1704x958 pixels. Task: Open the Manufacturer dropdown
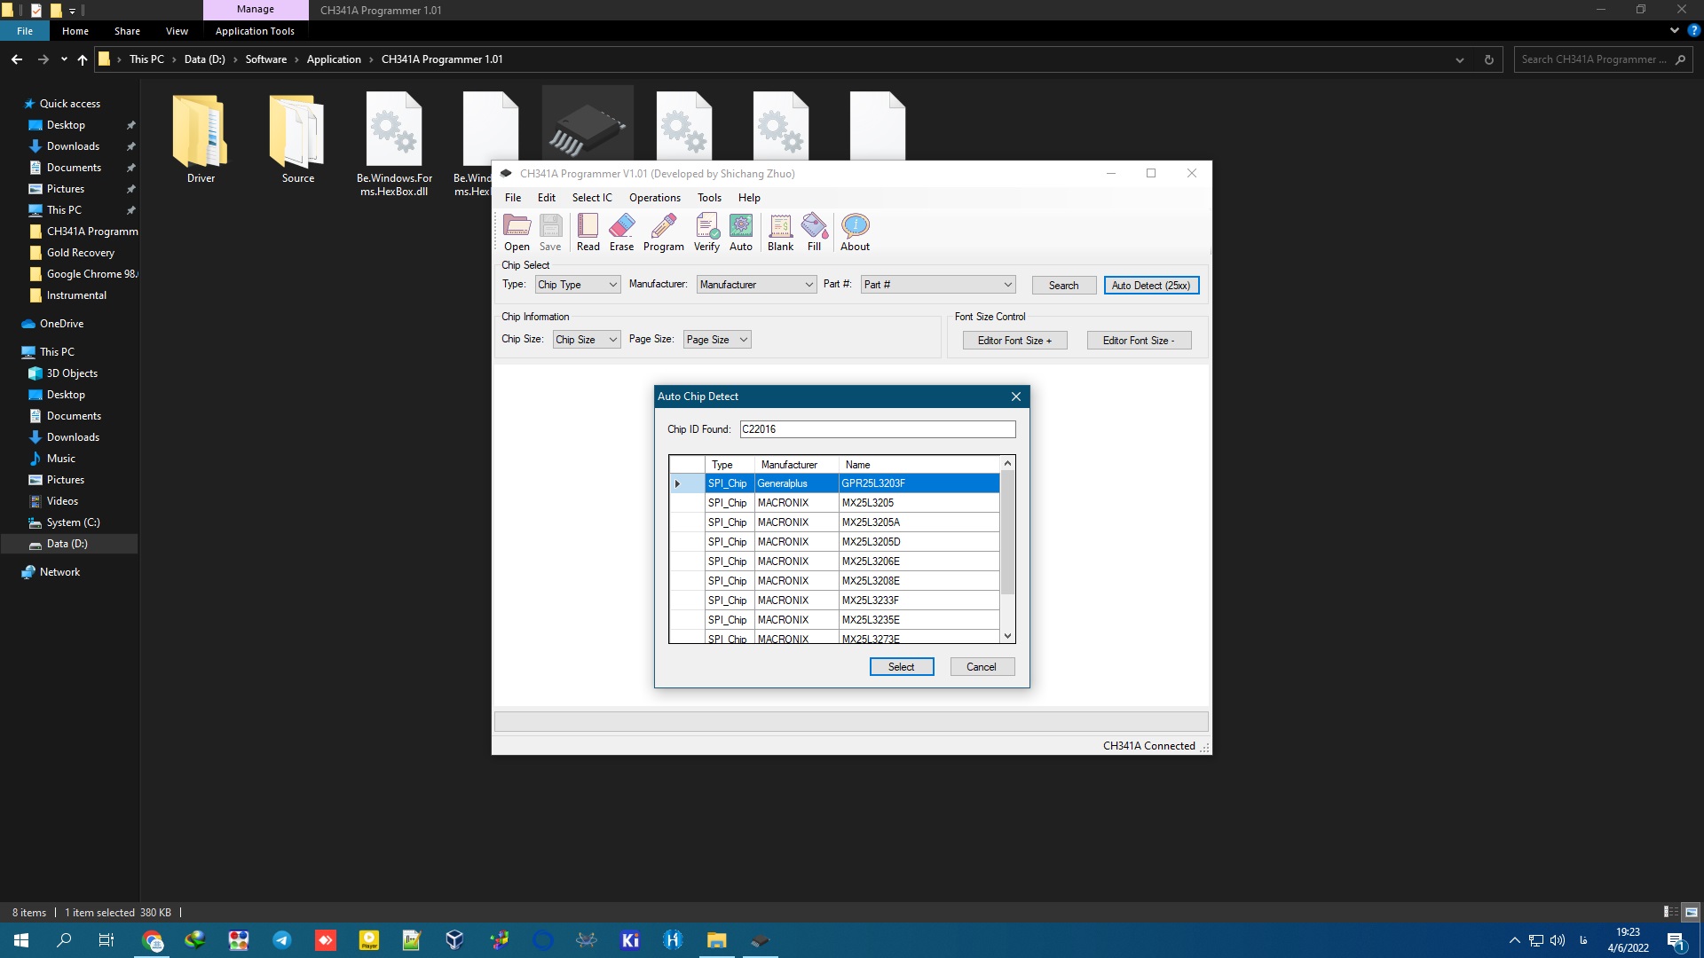coord(756,285)
